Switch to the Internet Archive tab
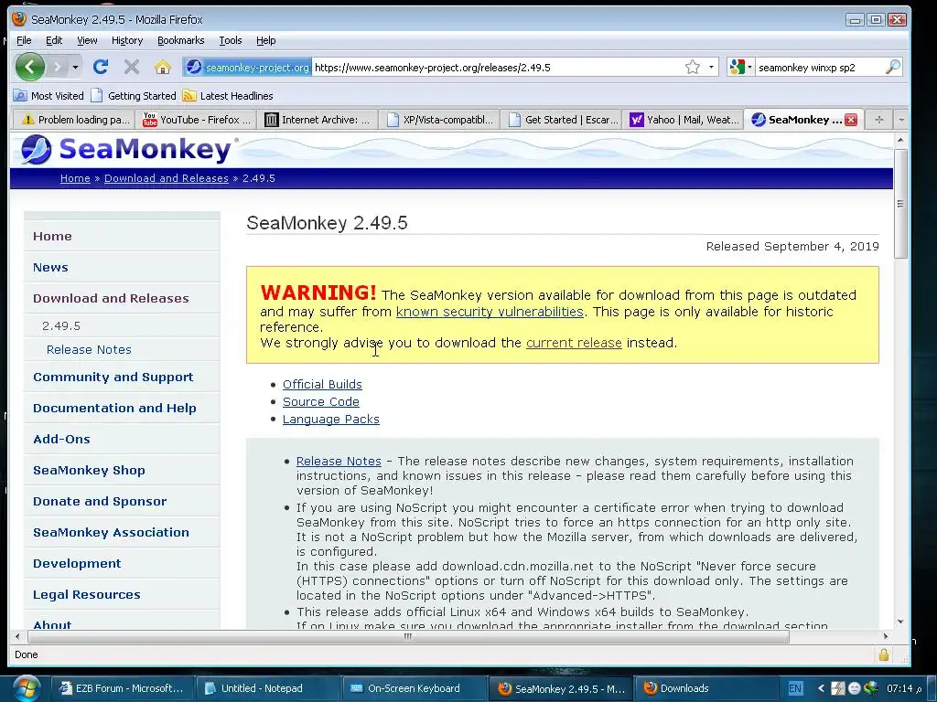 (x=318, y=120)
